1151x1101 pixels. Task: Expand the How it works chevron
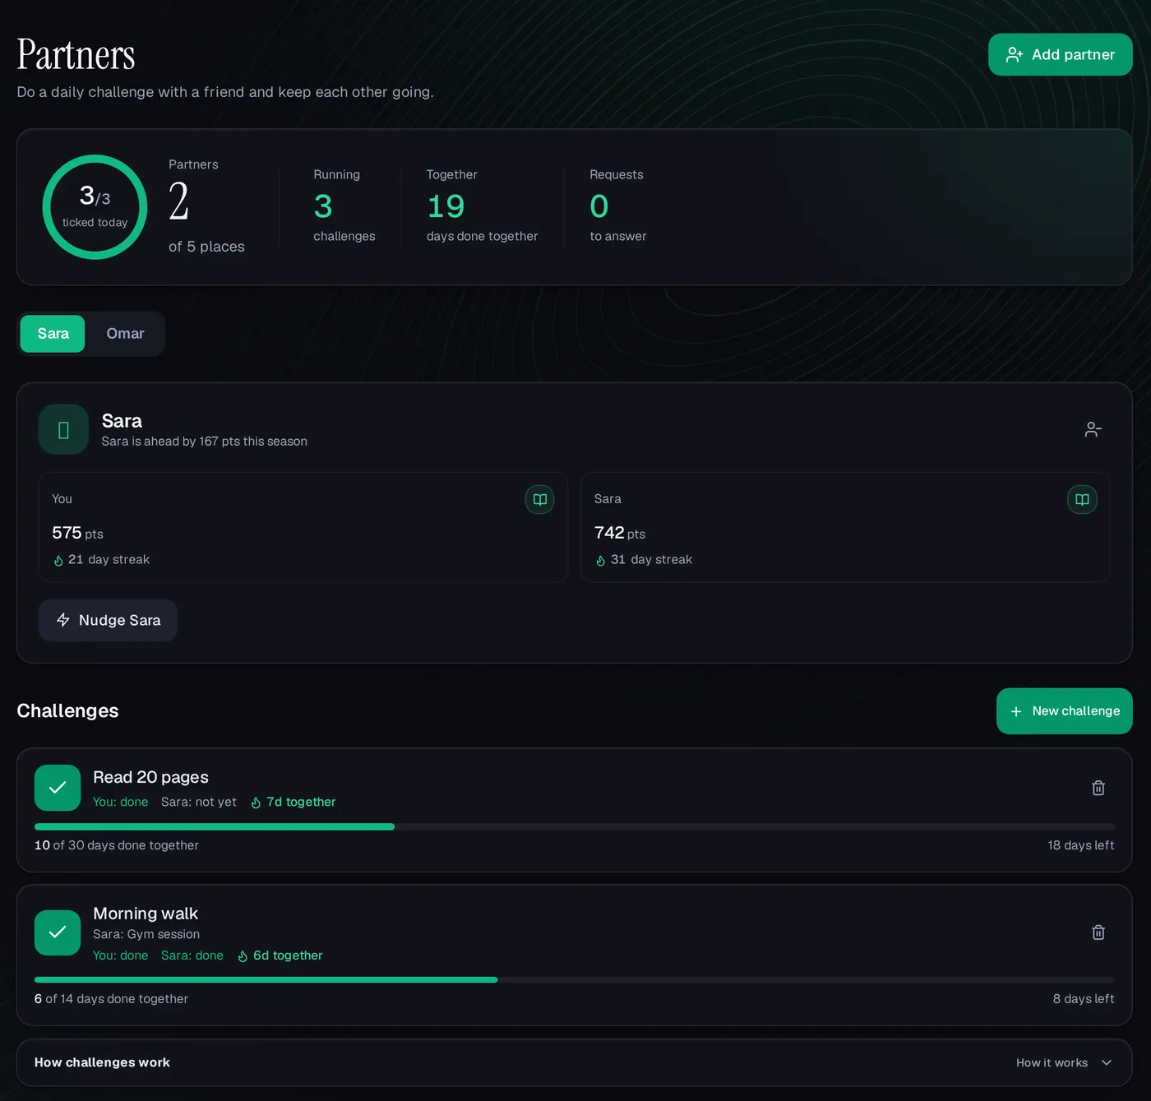click(1107, 1062)
